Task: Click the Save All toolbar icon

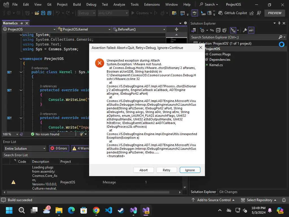Action: point(49,13)
